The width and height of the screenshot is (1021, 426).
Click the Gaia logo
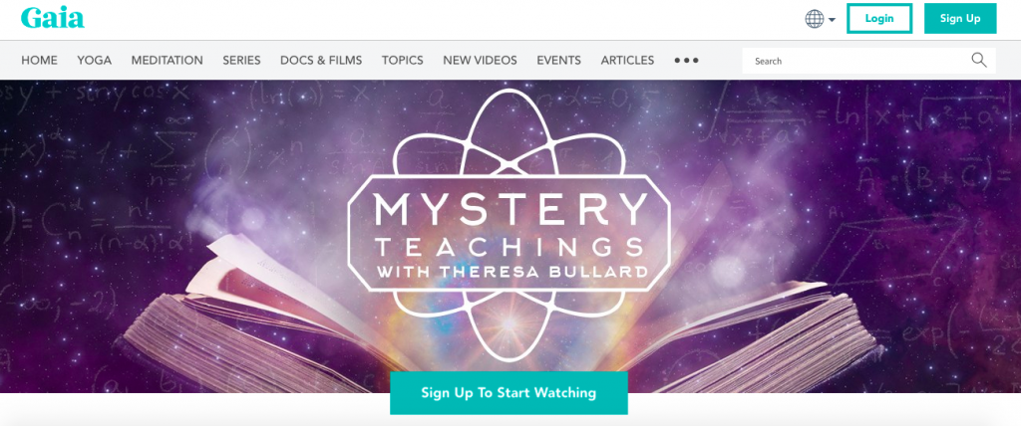53,18
